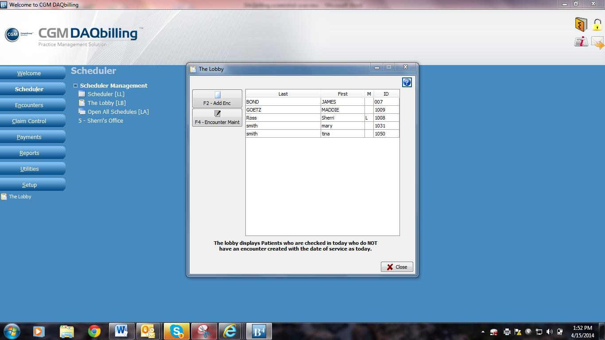Open help via the question mark icon
Image resolution: width=605 pixels, height=340 pixels.
click(406, 82)
